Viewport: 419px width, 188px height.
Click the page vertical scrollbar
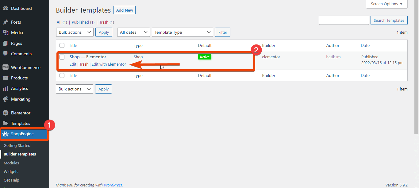417,67
